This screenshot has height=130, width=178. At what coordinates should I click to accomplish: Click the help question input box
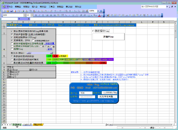point(154,7)
